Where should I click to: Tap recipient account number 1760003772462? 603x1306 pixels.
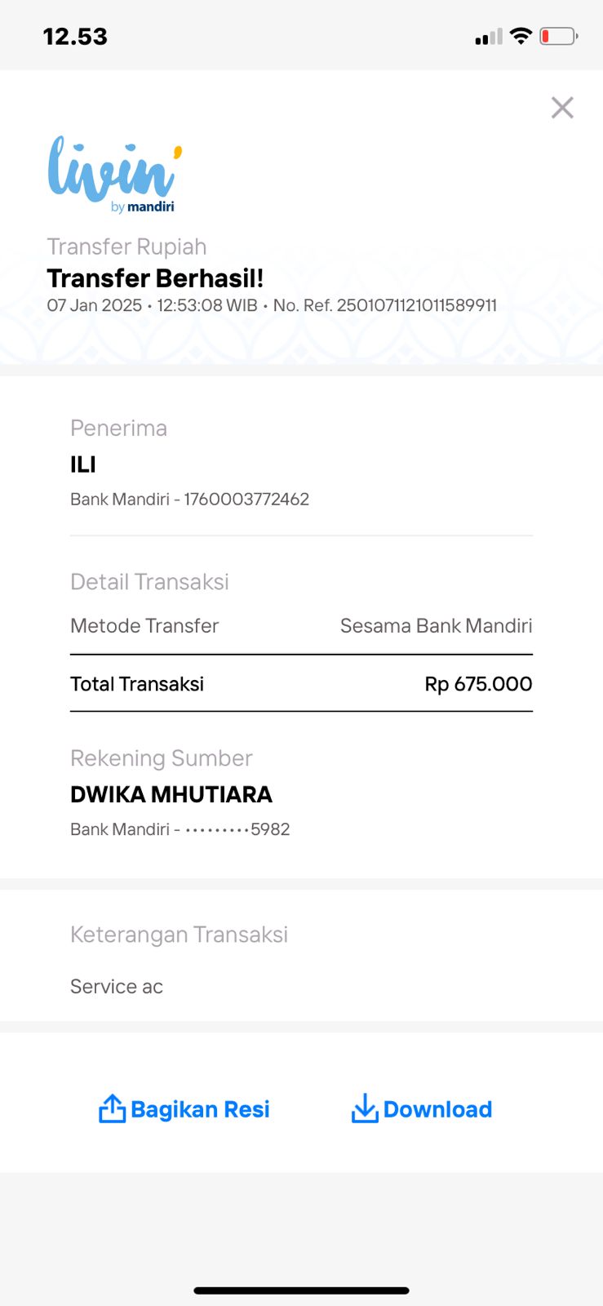(246, 500)
